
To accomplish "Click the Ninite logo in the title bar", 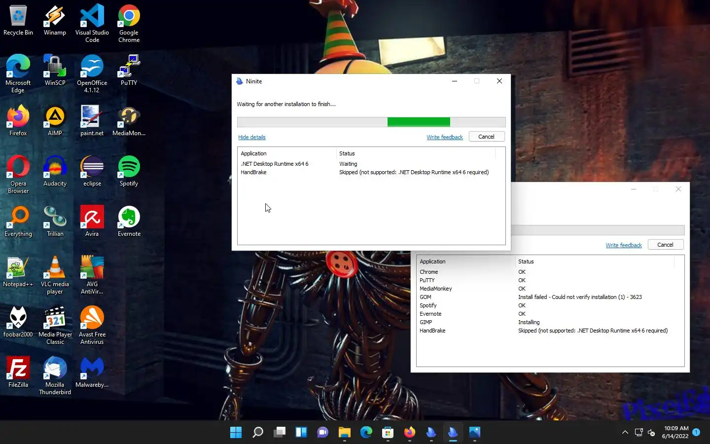I will coord(240,81).
